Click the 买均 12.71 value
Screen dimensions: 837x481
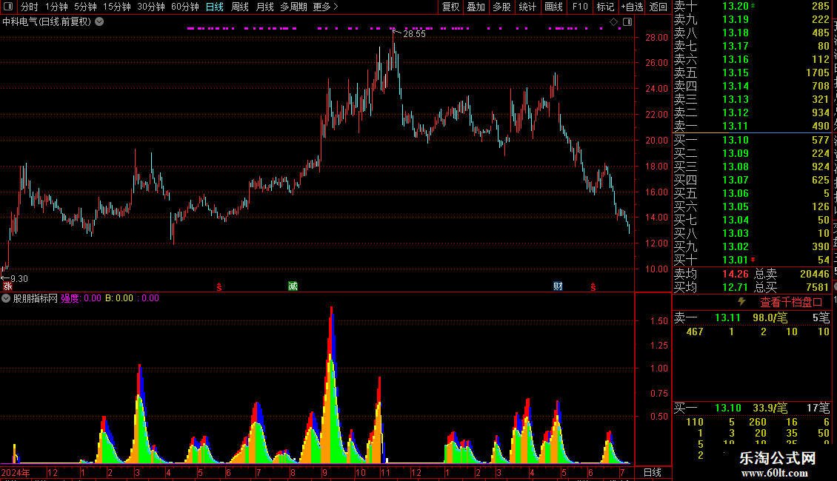(736, 287)
